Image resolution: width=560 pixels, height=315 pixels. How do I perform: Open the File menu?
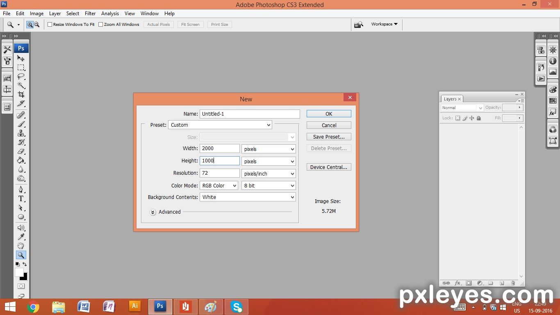click(7, 14)
